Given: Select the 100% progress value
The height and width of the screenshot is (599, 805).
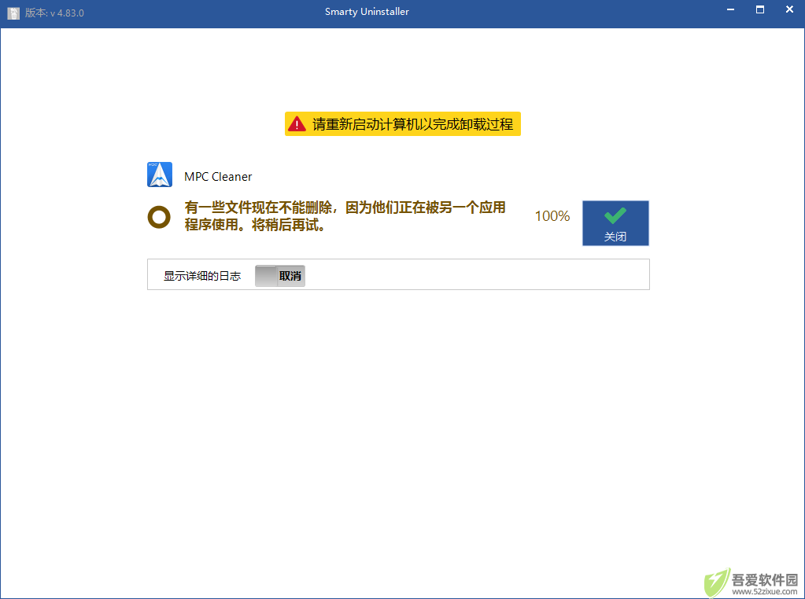Looking at the screenshot, I should [552, 216].
